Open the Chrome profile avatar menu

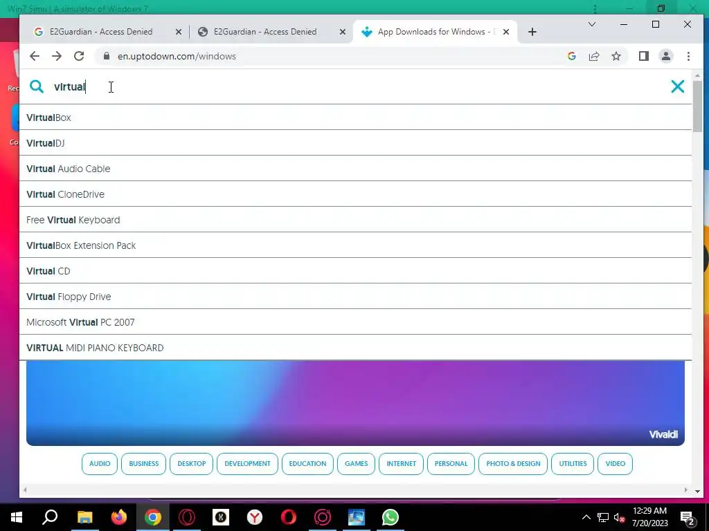click(x=666, y=56)
